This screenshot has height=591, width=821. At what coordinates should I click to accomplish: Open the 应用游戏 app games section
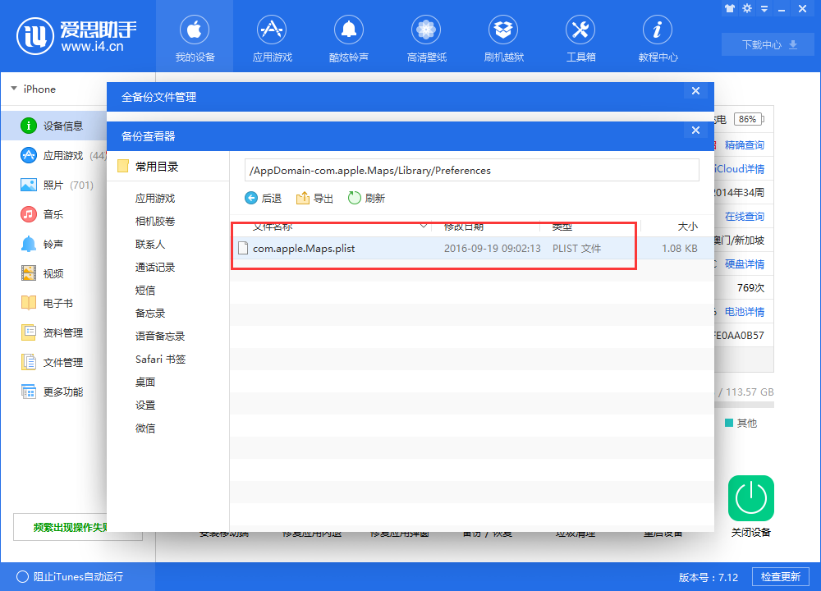pyautogui.click(x=272, y=37)
